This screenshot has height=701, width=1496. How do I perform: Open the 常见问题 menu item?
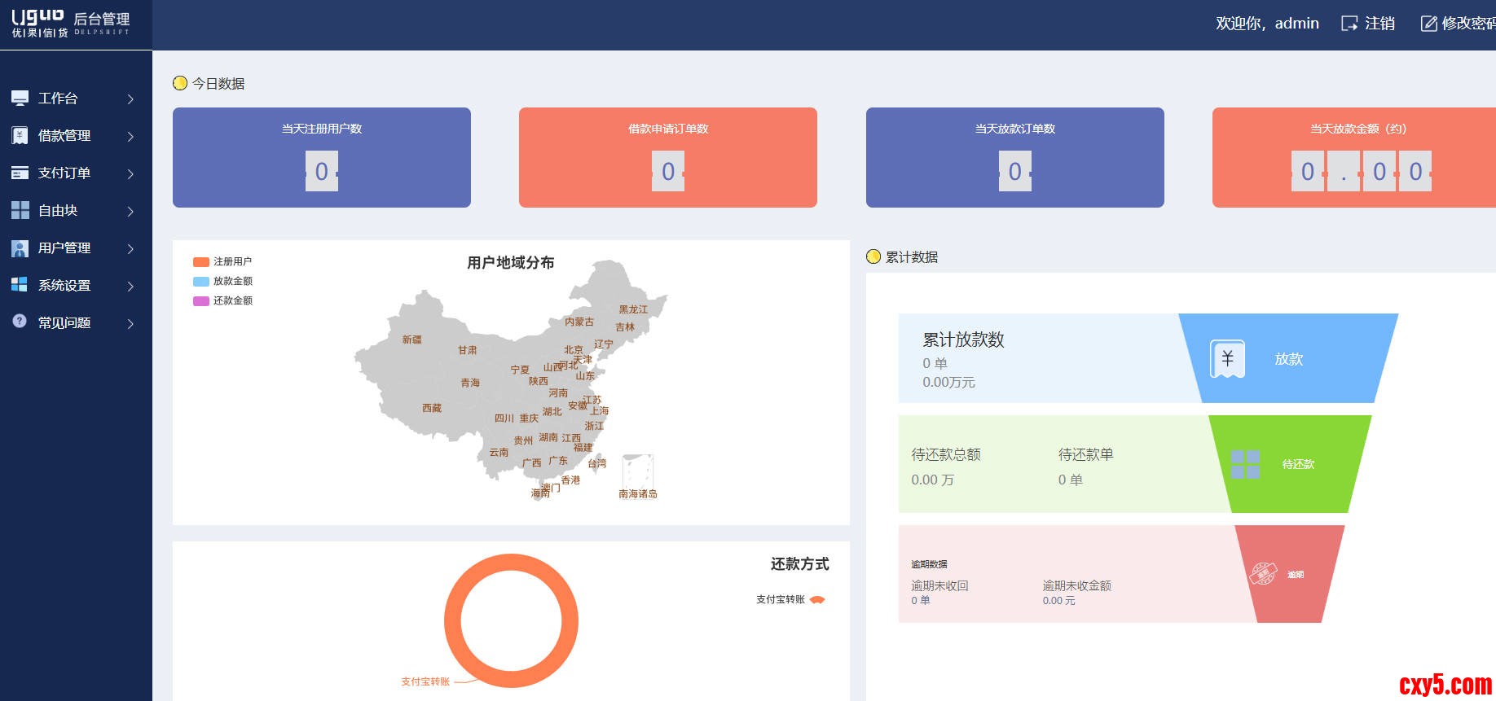coord(64,323)
